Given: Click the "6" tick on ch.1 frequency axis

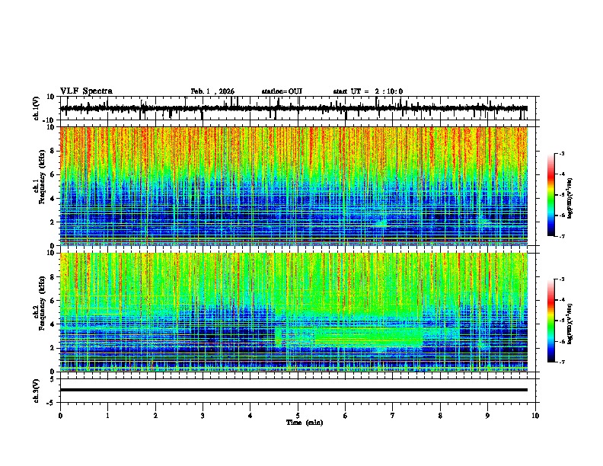Looking at the screenshot, I should 53,174.
